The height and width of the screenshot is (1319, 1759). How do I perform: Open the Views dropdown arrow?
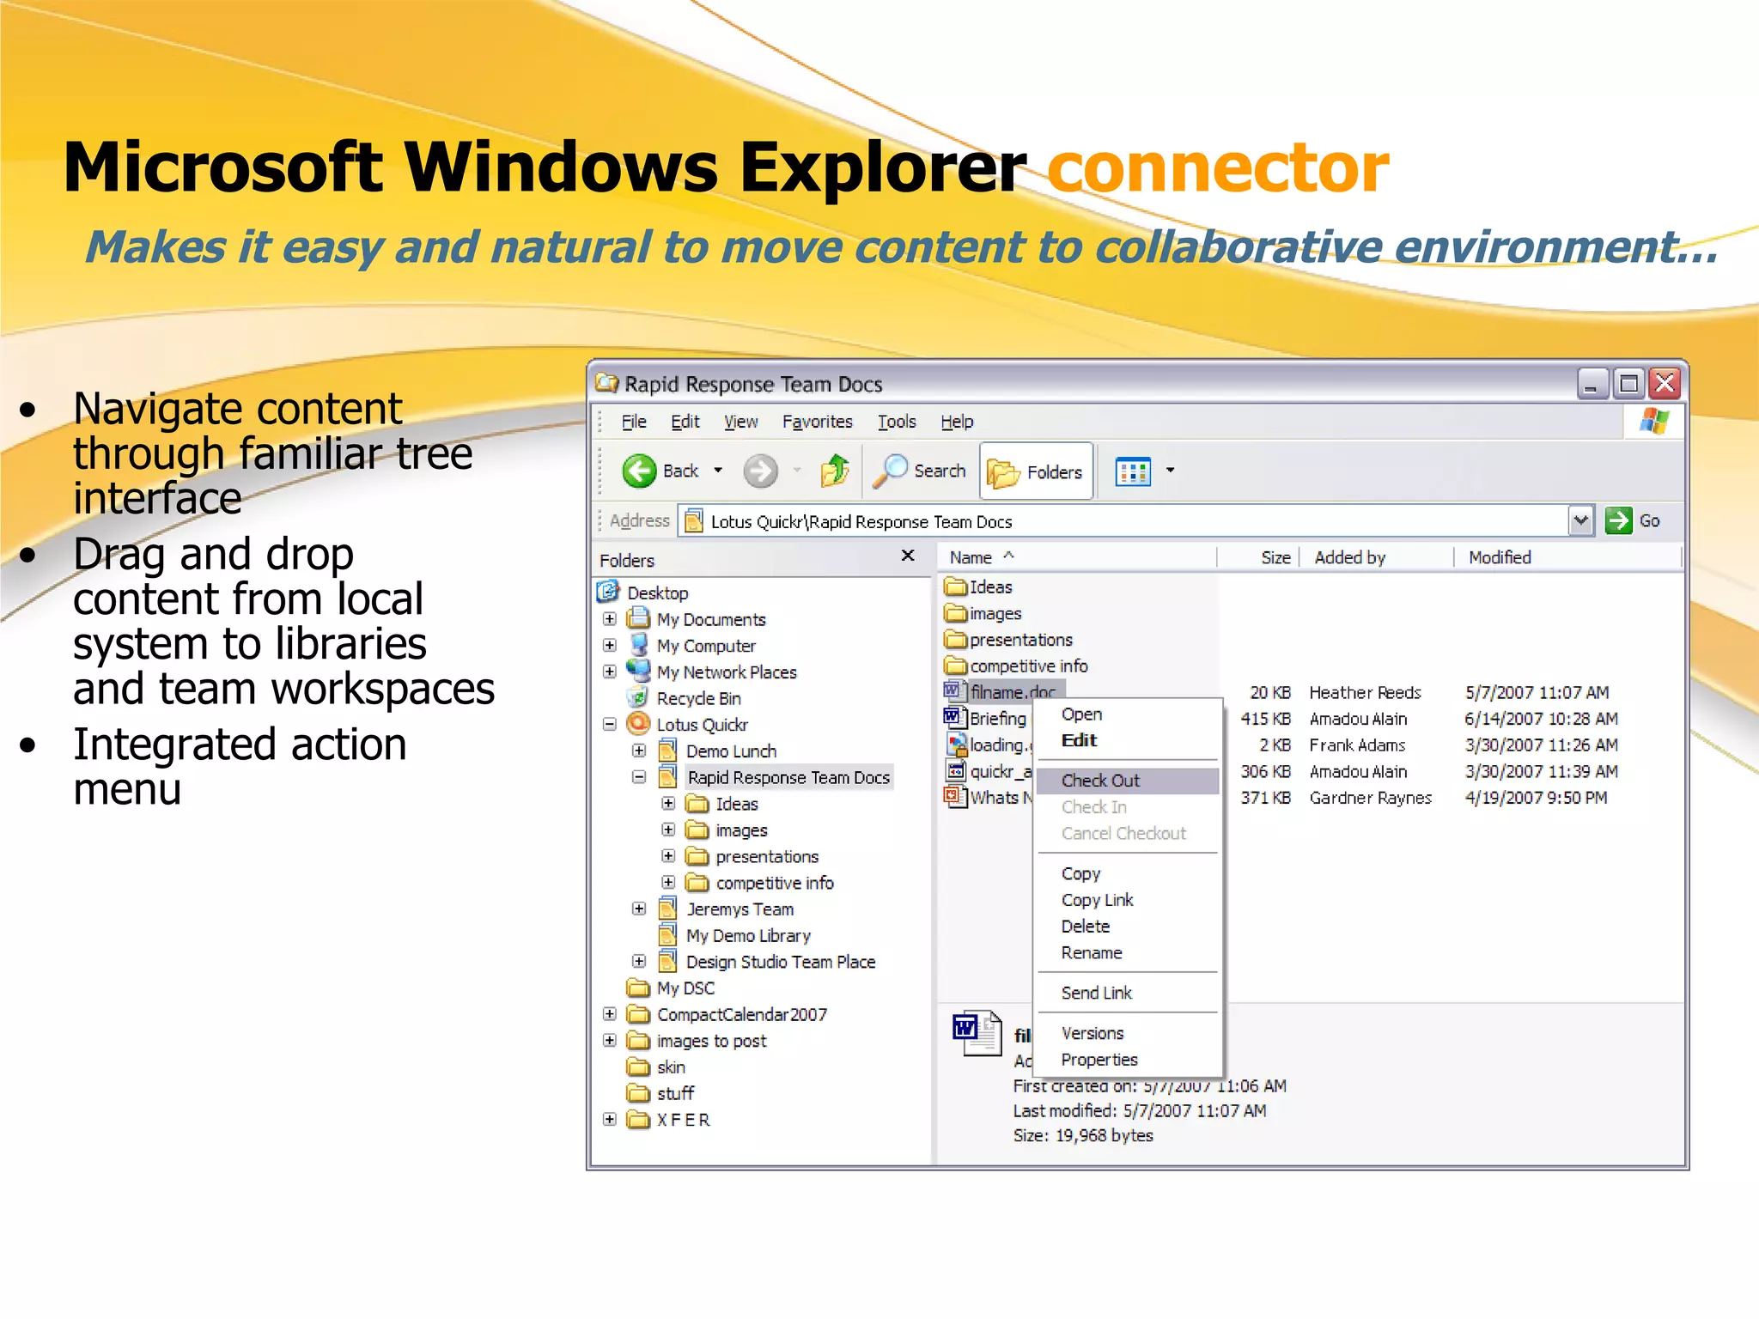click(x=1170, y=471)
